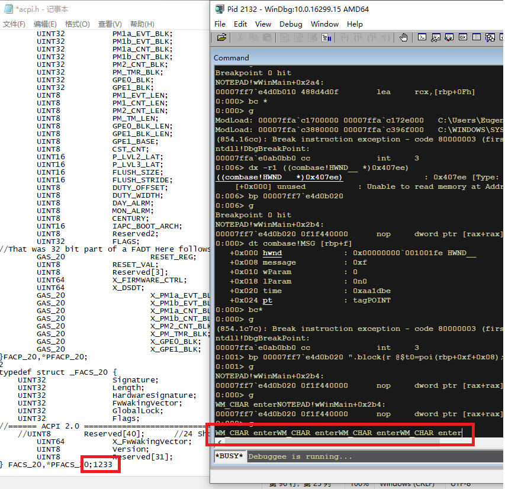Screen dimensions: 505x489
Task: Click the Notepad icon in acpi.h title bar
Action: pyautogui.click(x=6, y=9)
